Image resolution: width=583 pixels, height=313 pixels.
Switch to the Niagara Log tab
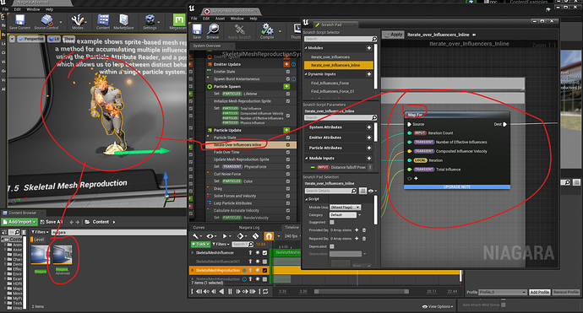[x=248, y=227]
